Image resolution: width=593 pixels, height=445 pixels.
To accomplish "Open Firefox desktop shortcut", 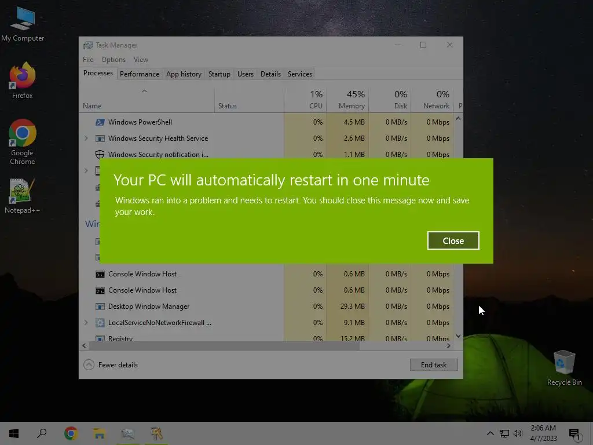I will coord(23,81).
